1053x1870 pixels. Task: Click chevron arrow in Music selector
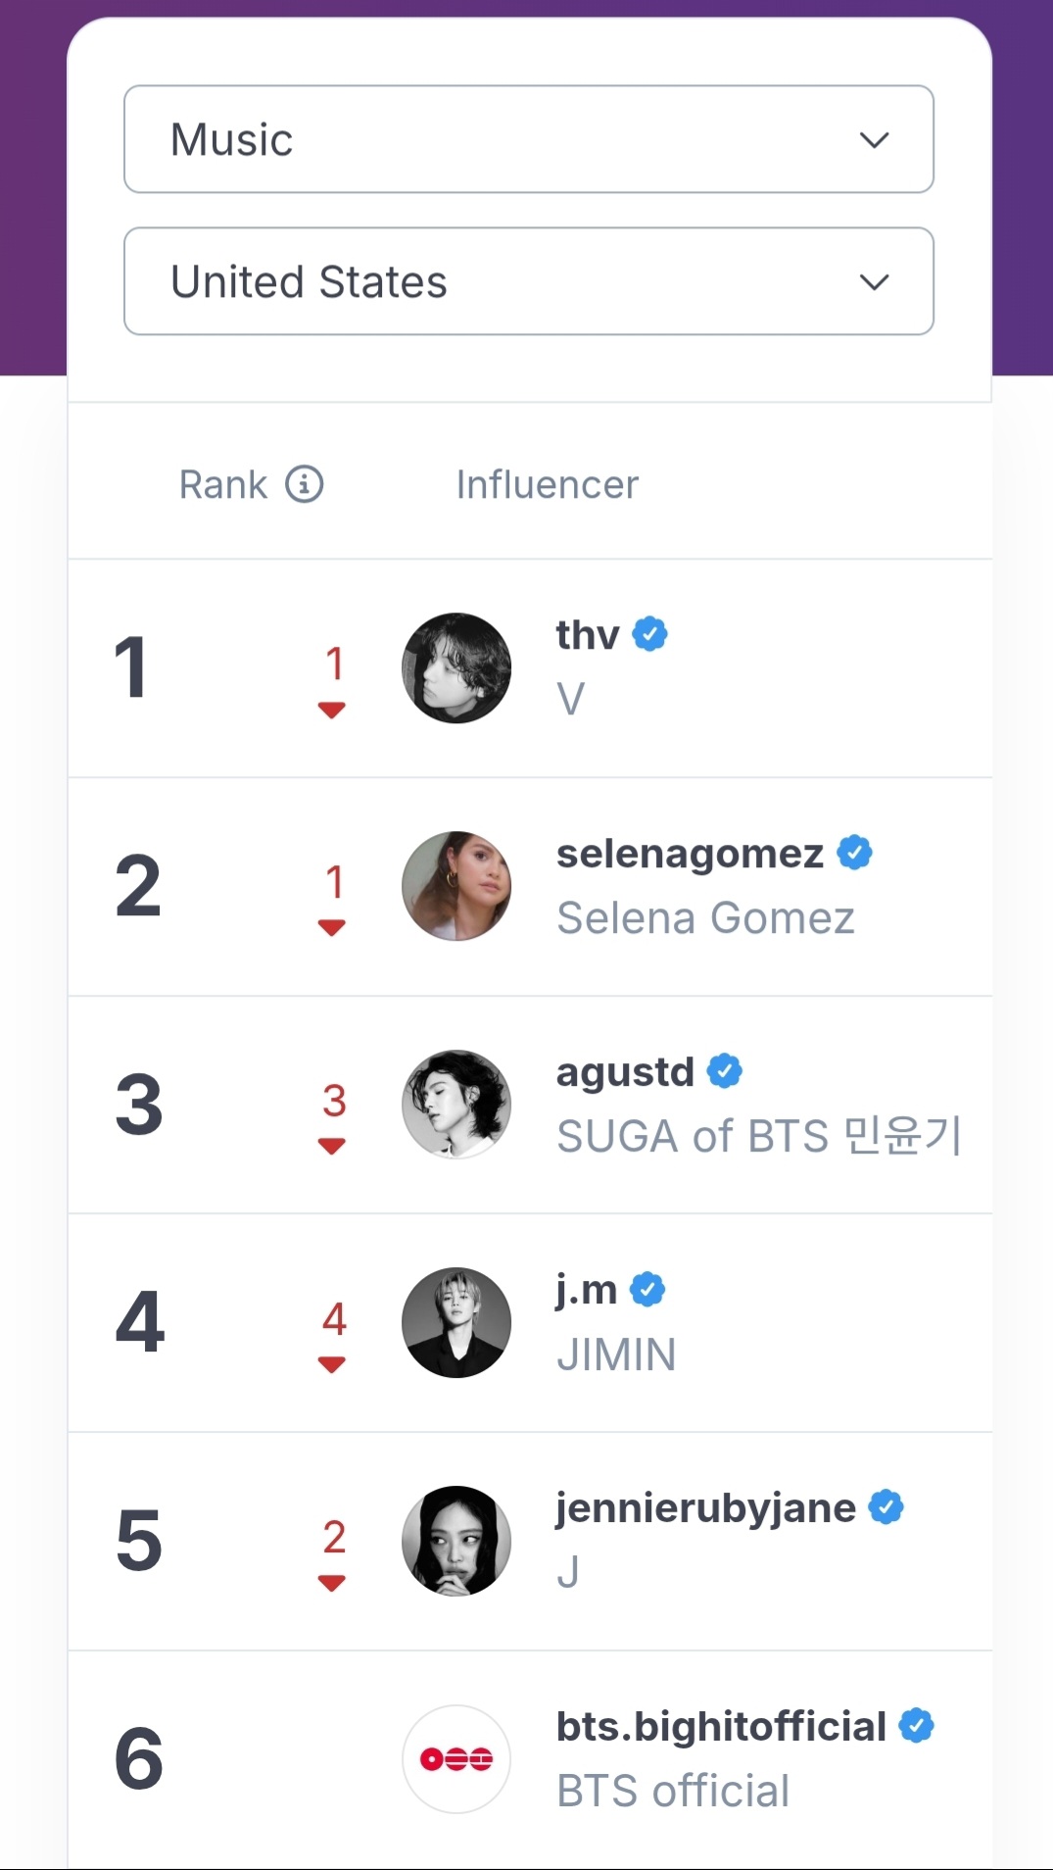pyautogui.click(x=874, y=140)
